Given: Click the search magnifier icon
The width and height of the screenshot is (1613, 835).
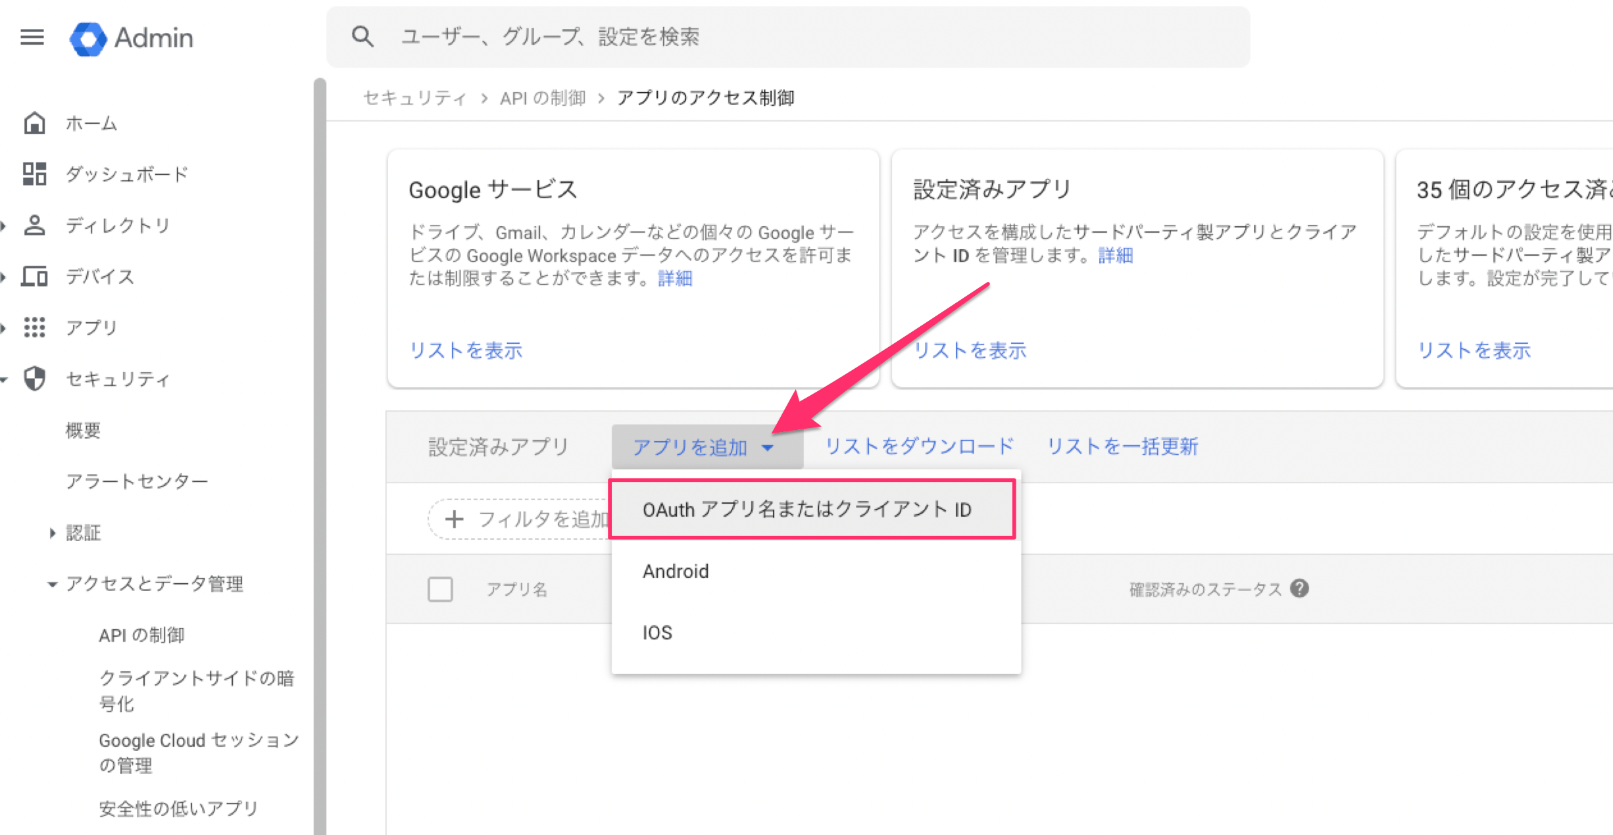Looking at the screenshot, I should 362,37.
